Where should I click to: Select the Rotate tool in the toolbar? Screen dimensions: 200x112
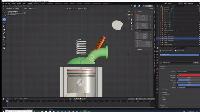pos(4,23)
